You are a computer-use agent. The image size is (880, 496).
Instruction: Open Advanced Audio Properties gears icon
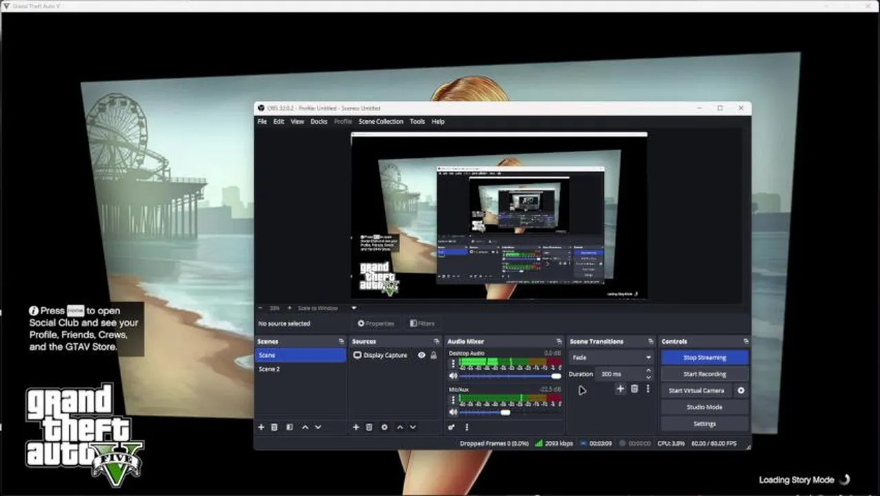(452, 427)
